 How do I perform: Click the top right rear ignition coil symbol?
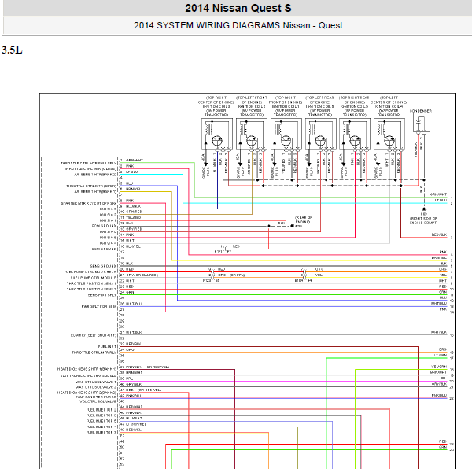pos(355,134)
